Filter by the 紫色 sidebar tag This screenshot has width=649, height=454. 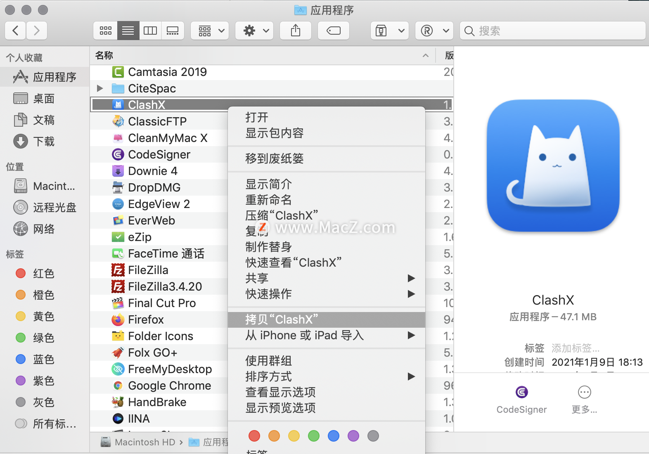point(45,381)
